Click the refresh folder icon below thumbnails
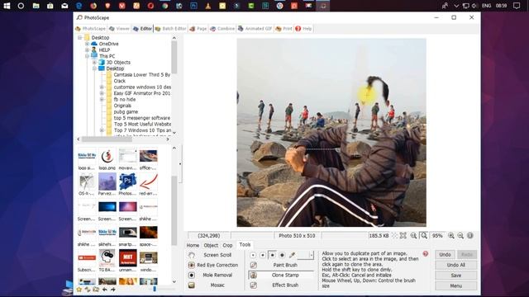This screenshot has width=529, height=297. [88, 290]
